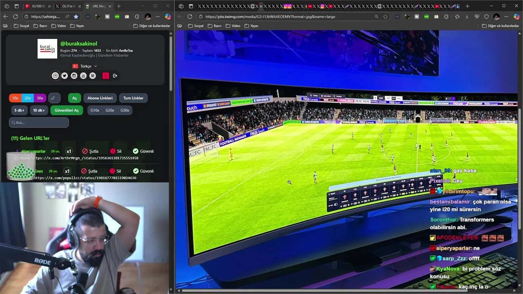Image resolution: width=523 pixels, height=294 pixels.
Task: Open Browser essentials heart icon in right browser
Action: [x=477, y=17]
